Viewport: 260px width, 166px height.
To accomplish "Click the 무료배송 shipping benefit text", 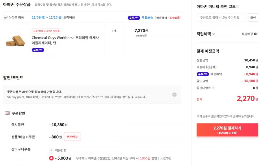I will (147, 18).
